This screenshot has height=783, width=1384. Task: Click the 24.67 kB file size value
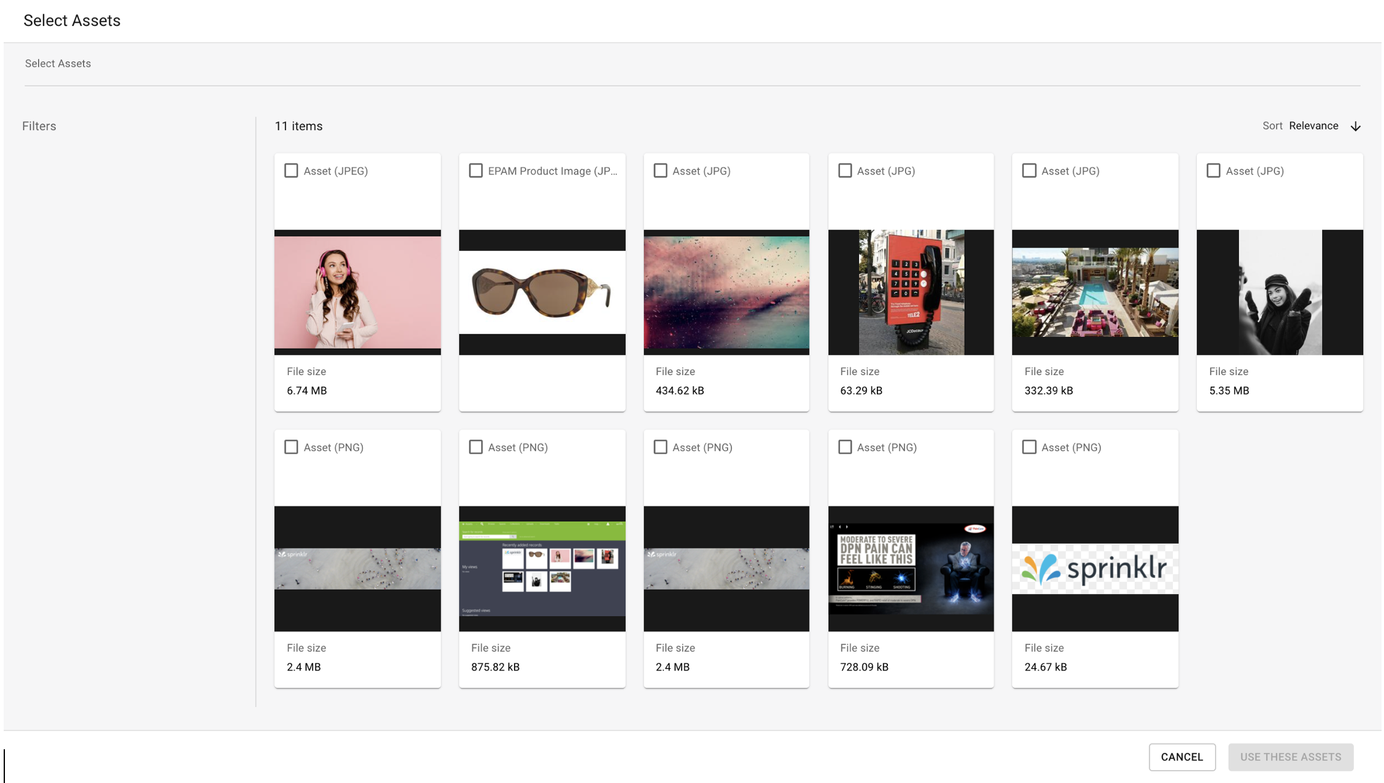coord(1045,666)
